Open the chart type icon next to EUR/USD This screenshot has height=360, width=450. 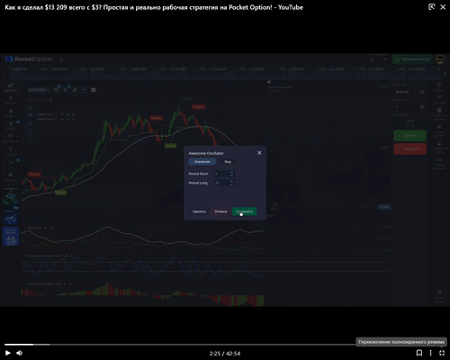(x=56, y=90)
